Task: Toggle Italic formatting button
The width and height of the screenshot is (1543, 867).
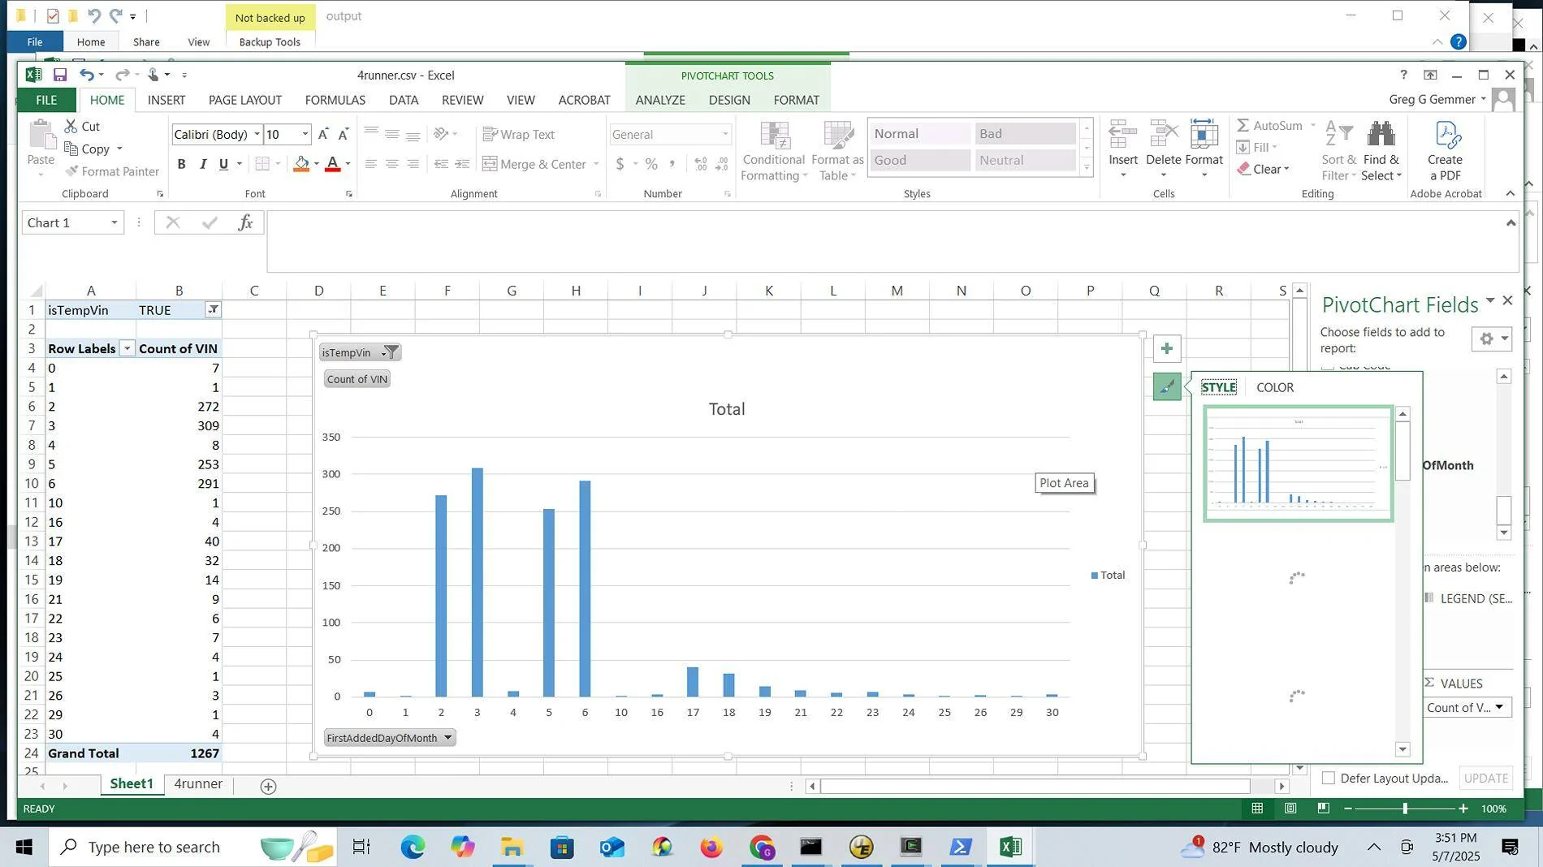Action: point(203,164)
